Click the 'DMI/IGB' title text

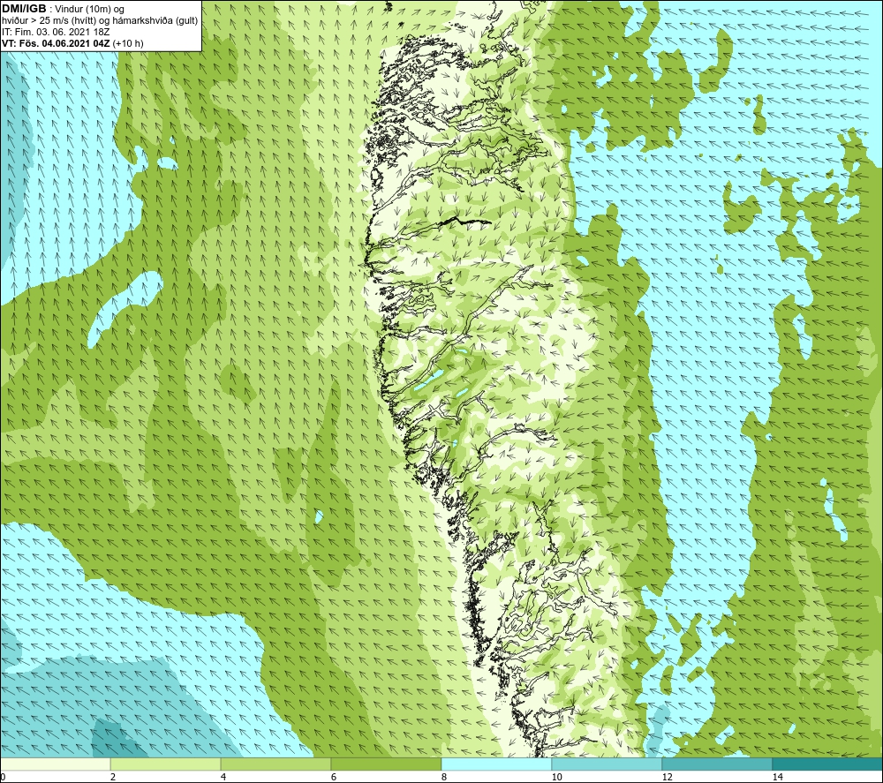coord(24,9)
